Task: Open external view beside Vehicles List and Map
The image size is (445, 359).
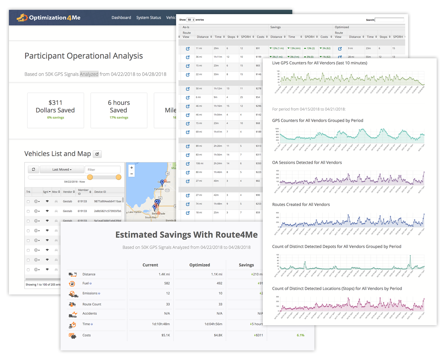Action: pos(97,154)
